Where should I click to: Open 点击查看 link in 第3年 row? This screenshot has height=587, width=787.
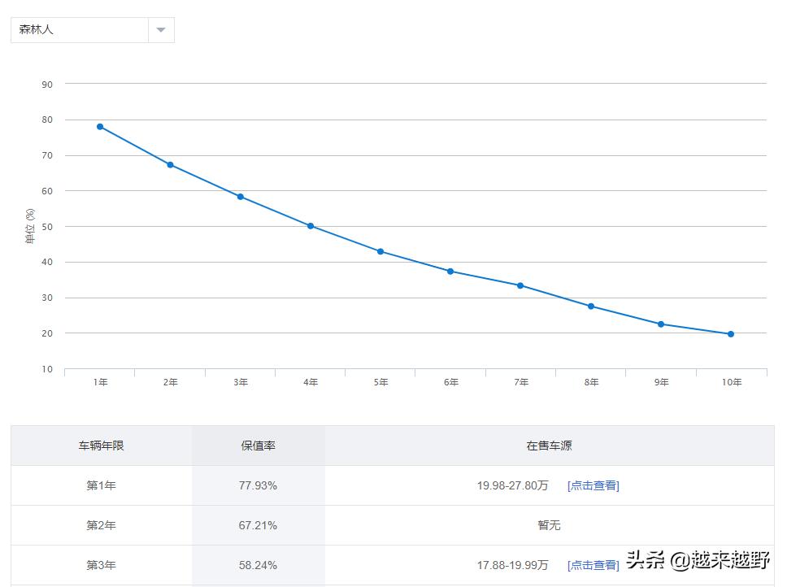(594, 565)
